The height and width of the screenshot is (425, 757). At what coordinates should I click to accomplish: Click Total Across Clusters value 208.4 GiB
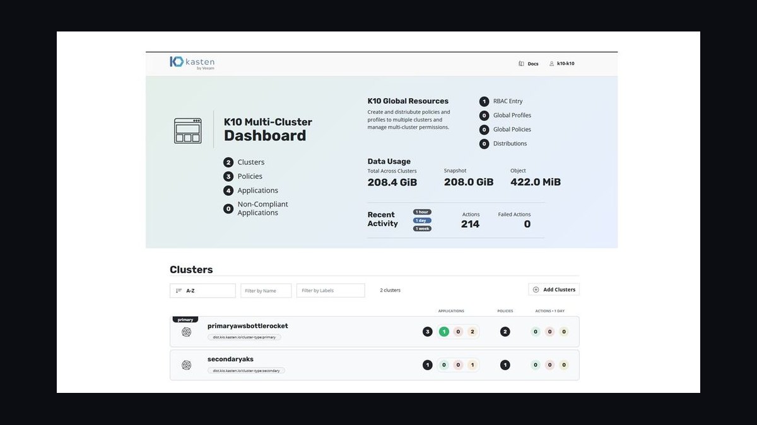coord(392,182)
